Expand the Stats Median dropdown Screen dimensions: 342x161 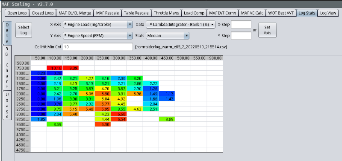[x=168, y=36]
